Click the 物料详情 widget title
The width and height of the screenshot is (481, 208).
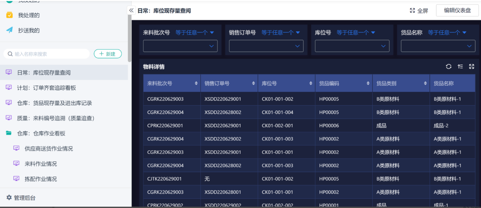point(154,67)
